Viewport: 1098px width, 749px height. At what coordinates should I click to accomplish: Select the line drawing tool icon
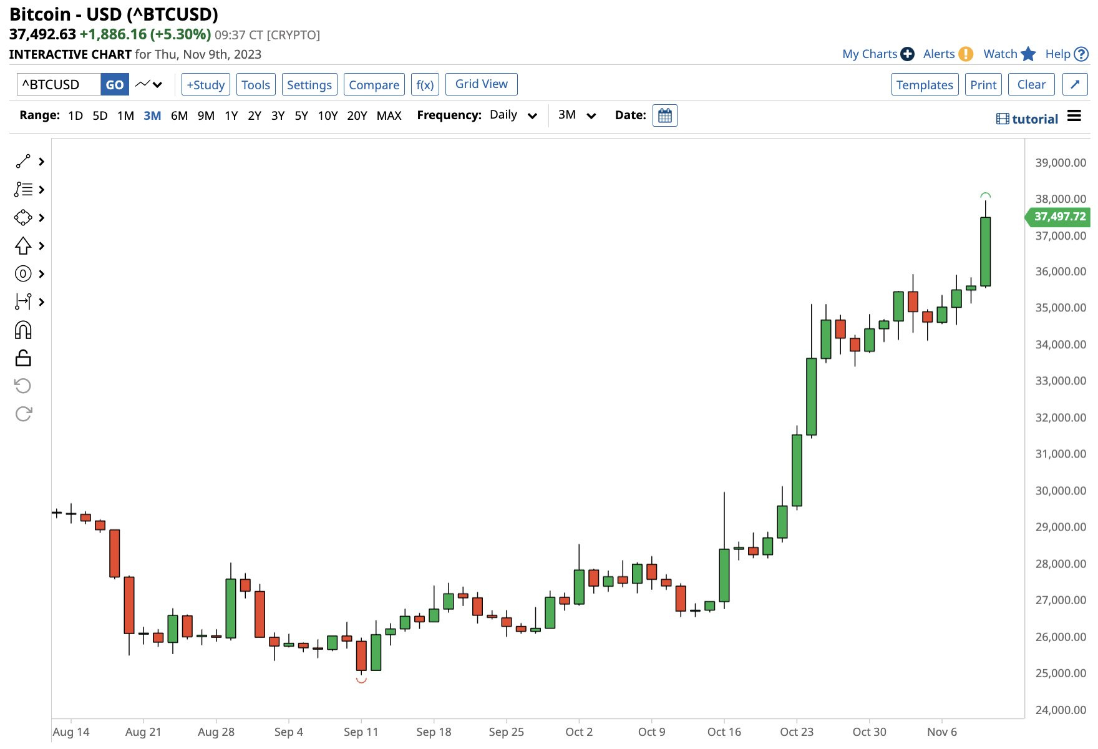23,162
